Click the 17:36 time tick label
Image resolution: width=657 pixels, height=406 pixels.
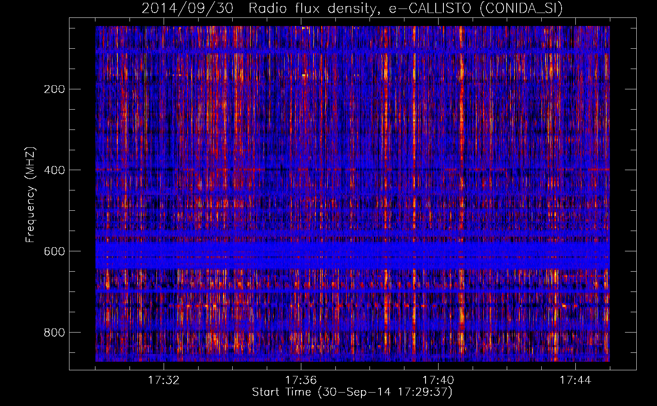coord(301,380)
